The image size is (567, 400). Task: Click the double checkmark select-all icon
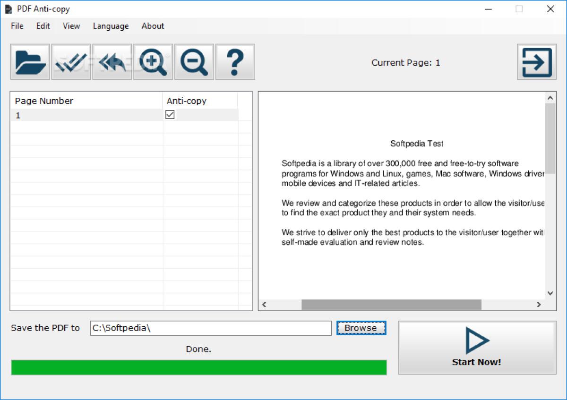[x=71, y=62]
